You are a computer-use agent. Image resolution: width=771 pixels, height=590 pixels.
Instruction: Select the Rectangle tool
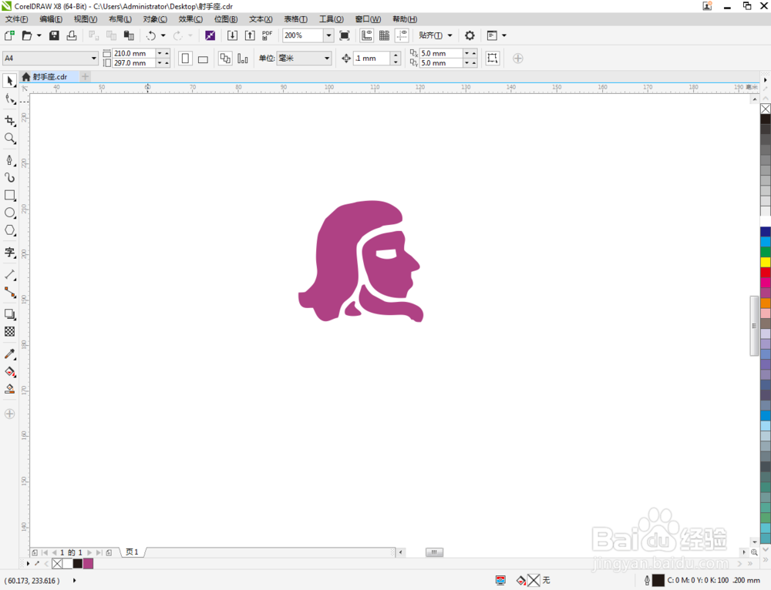point(9,195)
